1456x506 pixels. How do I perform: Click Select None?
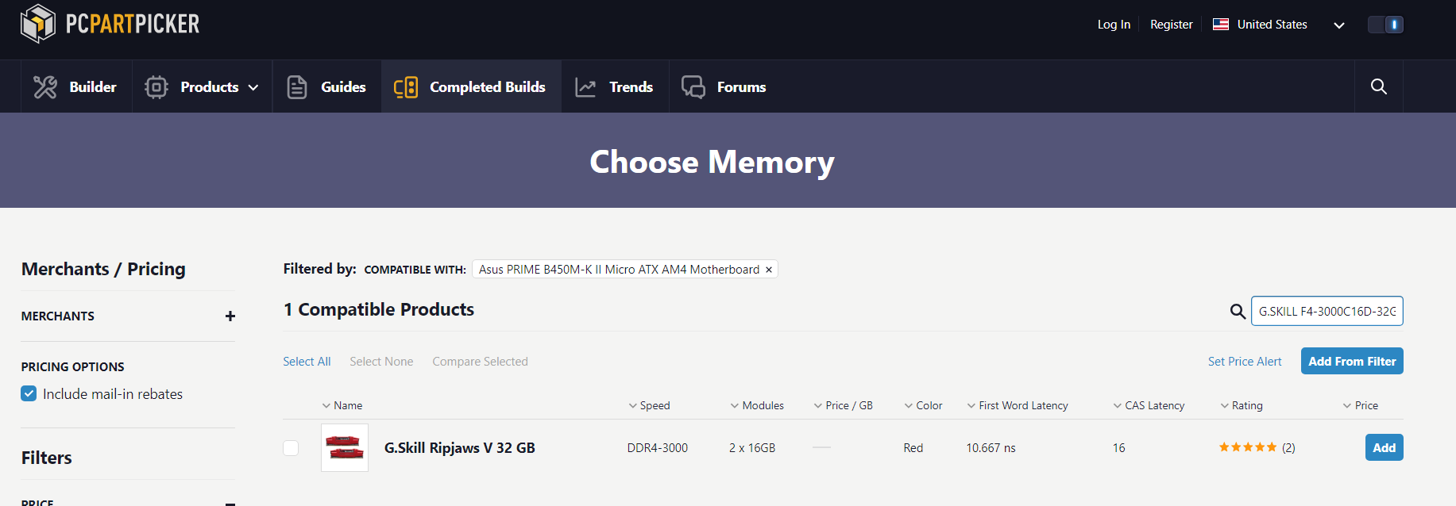tap(381, 362)
